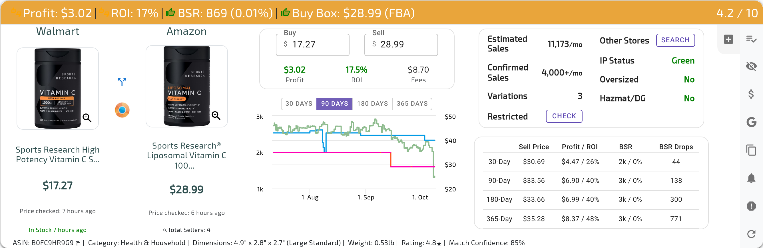Open Sports Research High Potency title link
The height and width of the screenshot is (248, 763).
coord(58,154)
